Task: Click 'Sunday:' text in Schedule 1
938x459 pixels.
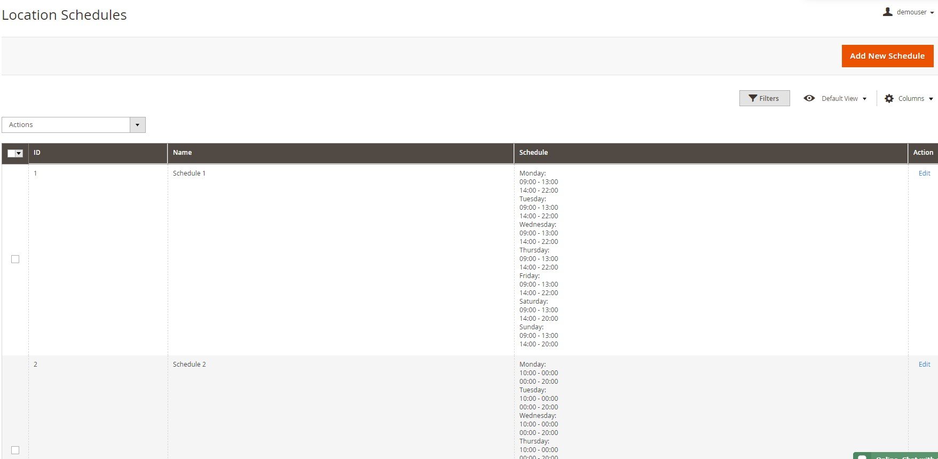Action: 531,327
